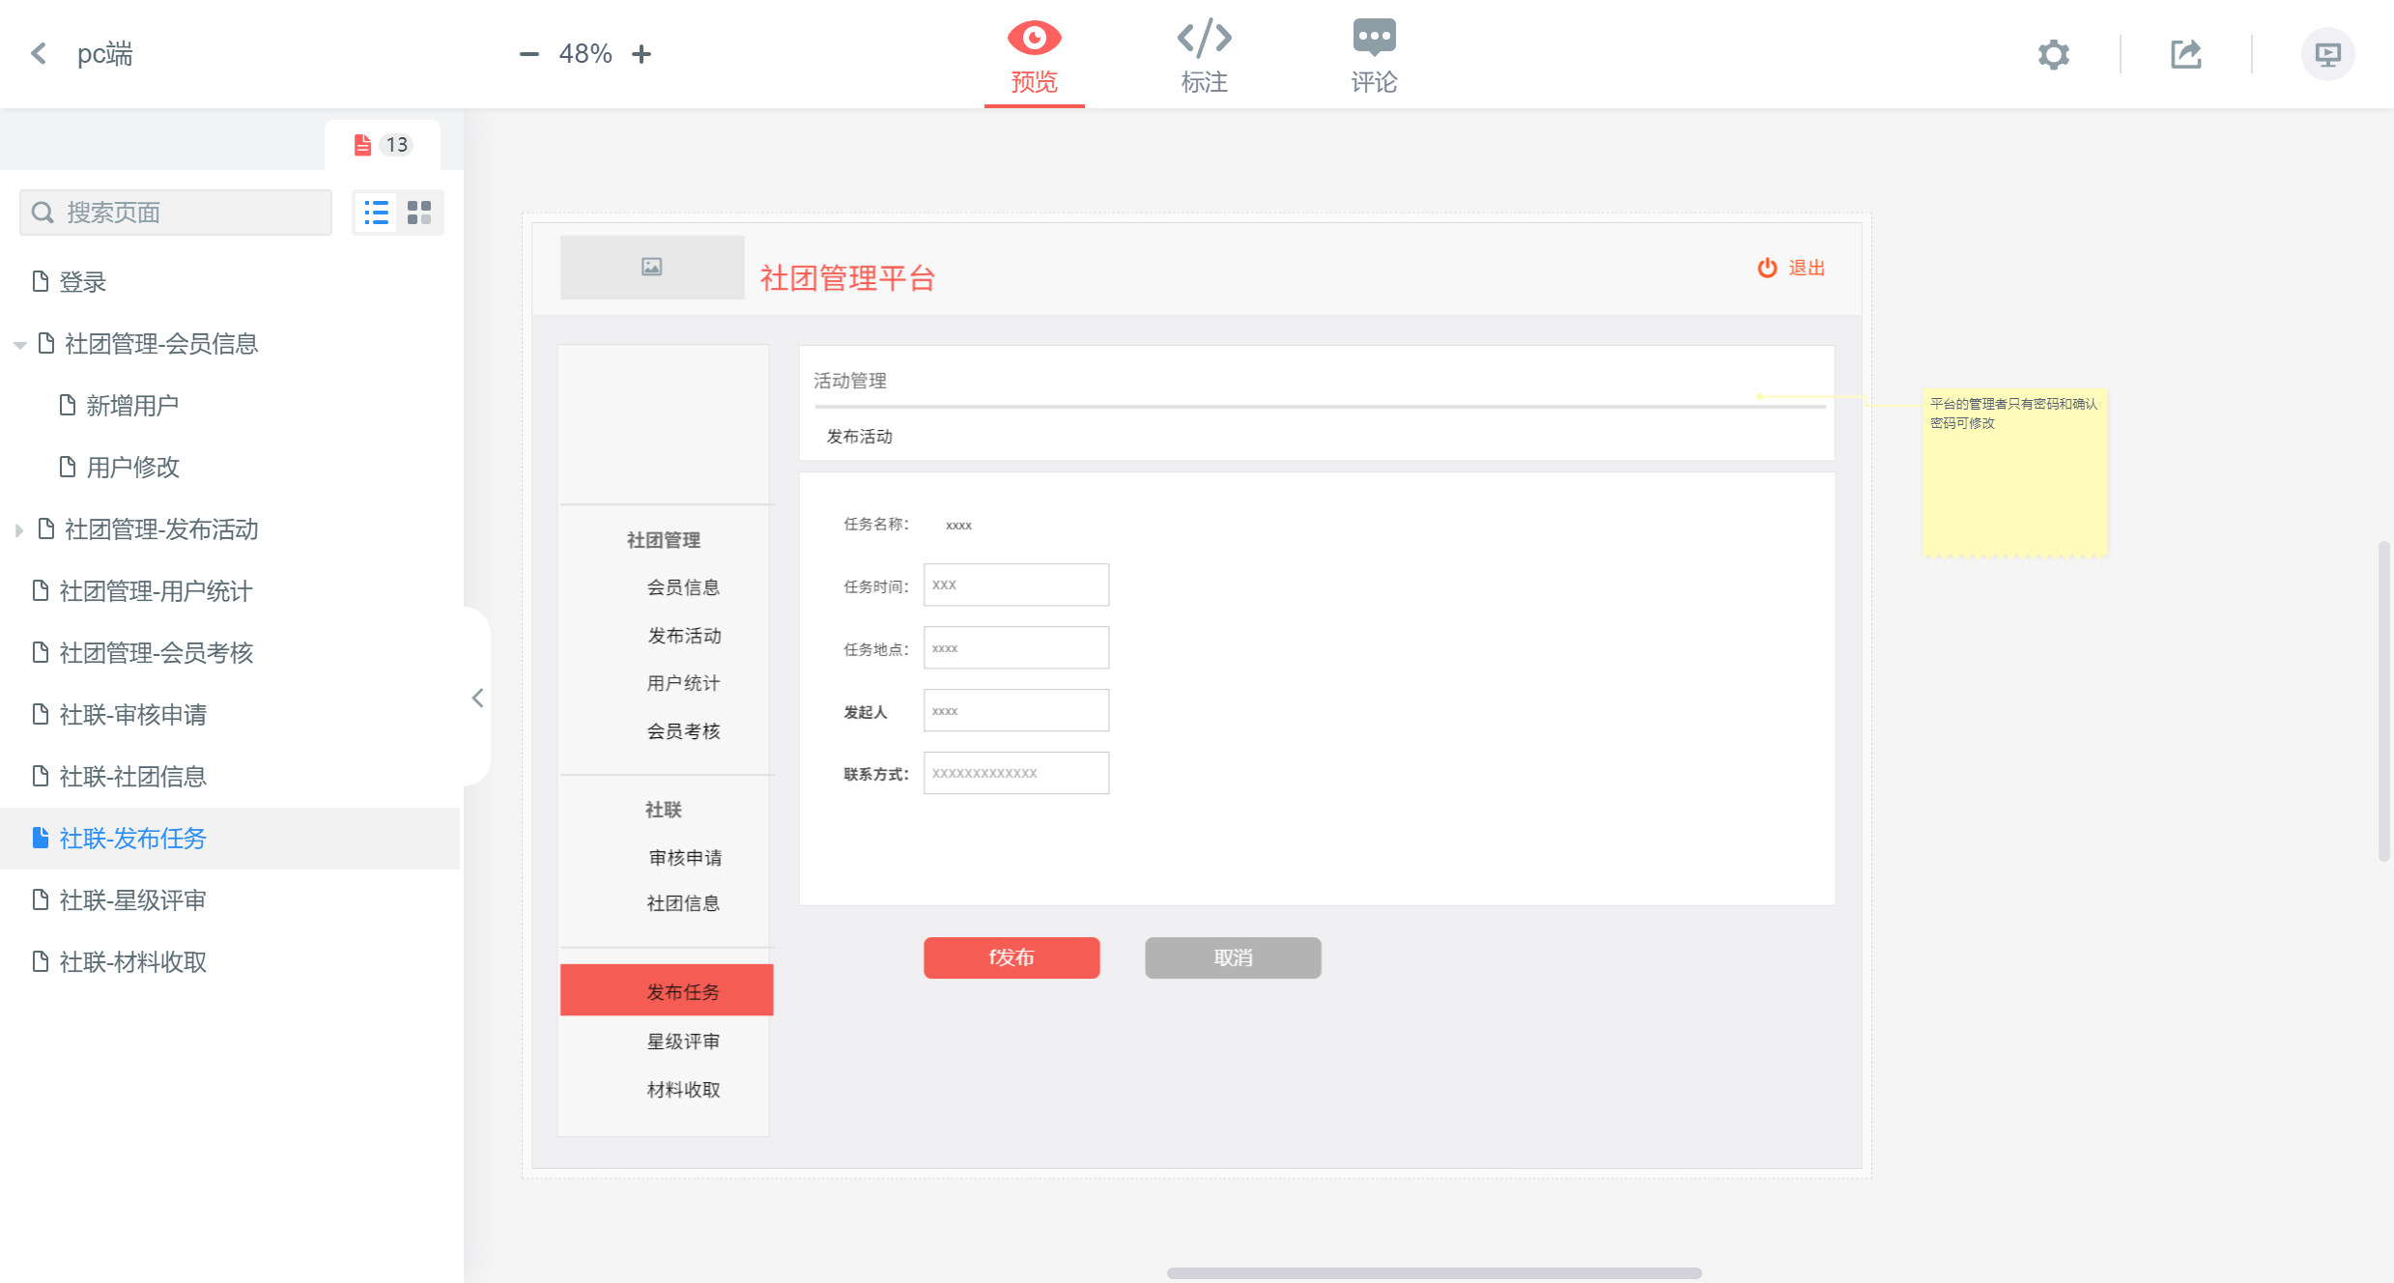Collapse the left page panel
Screen dimensions: 2394x1283
click(477, 698)
